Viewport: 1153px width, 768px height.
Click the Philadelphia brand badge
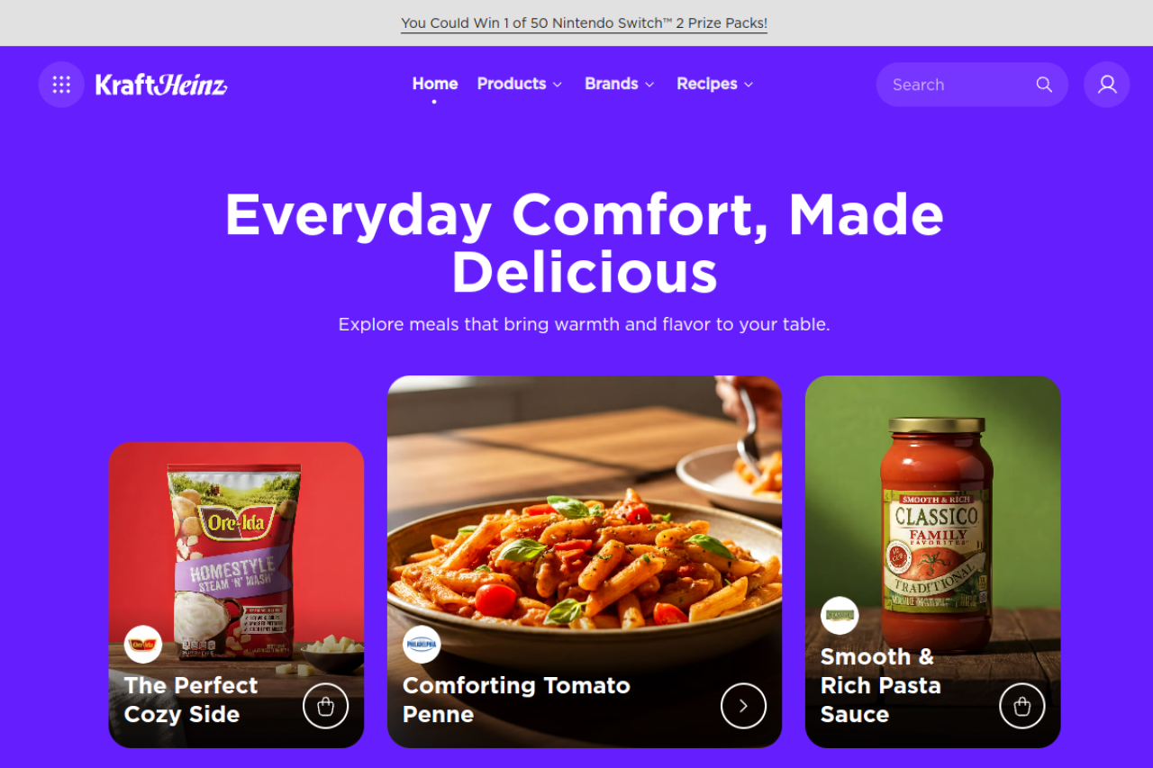click(x=422, y=645)
